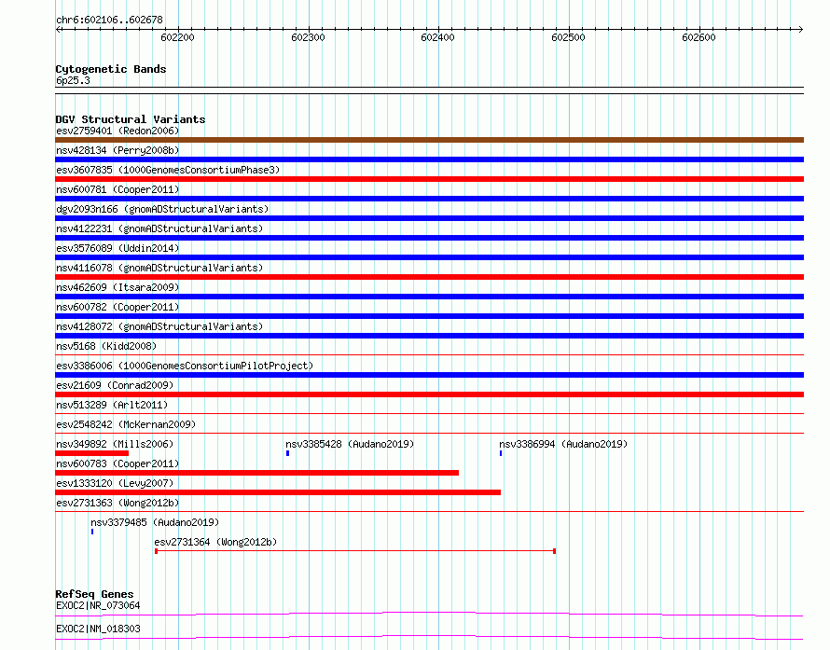Click ruler position 602300
The height and width of the screenshot is (650, 830).
pos(308,37)
